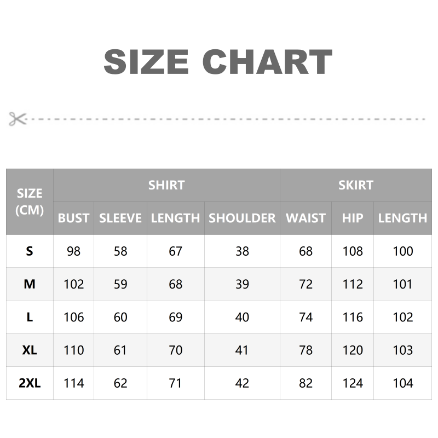Select the SHIRT group header
Image resolution: width=438 pixels, height=438 pixels.
coord(166,185)
